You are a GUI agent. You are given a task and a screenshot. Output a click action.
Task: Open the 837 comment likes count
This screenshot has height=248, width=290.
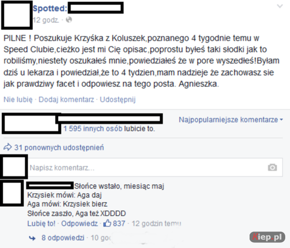tap(119, 223)
